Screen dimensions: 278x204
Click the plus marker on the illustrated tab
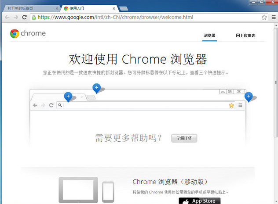pos(68,97)
